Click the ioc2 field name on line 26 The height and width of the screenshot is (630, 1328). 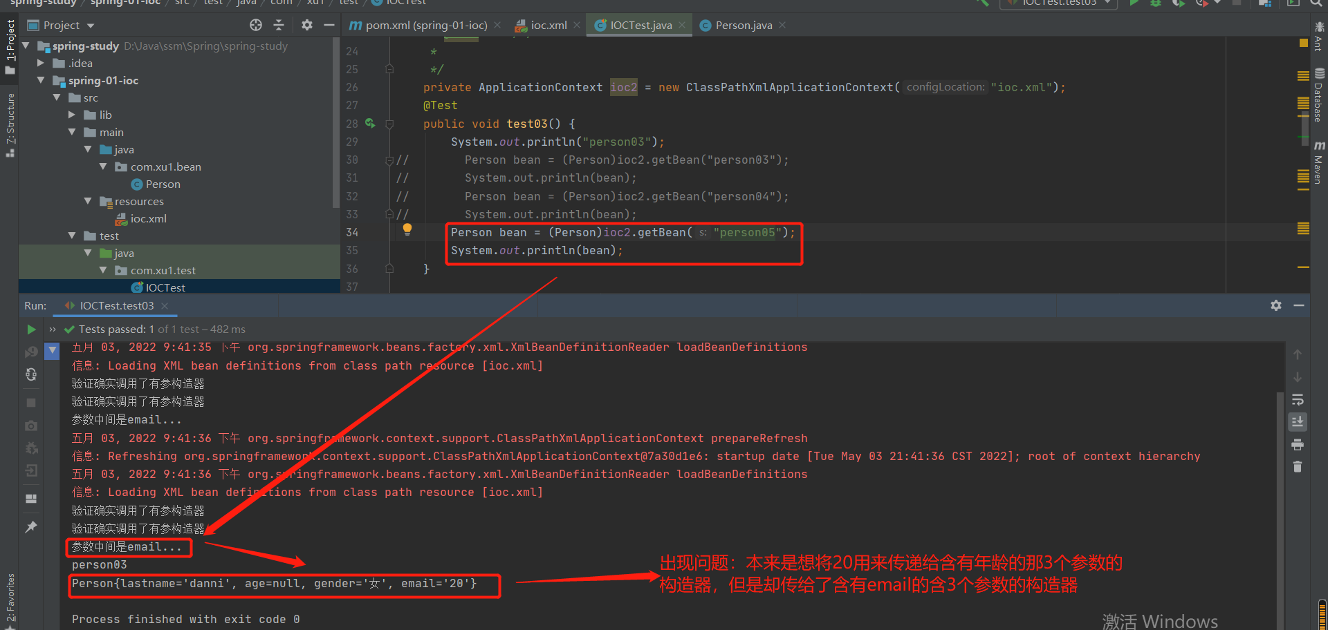point(623,88)
